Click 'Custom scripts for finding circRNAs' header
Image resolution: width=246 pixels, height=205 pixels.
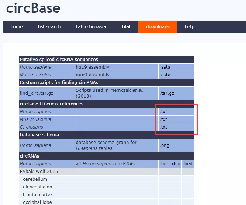point(107,83)
